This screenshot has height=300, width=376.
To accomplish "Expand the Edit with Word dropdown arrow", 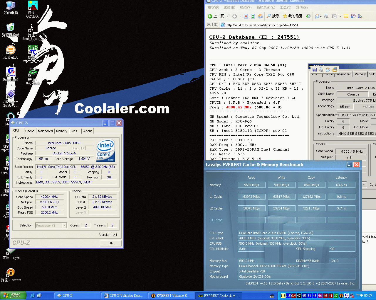I will pos(340,16).
